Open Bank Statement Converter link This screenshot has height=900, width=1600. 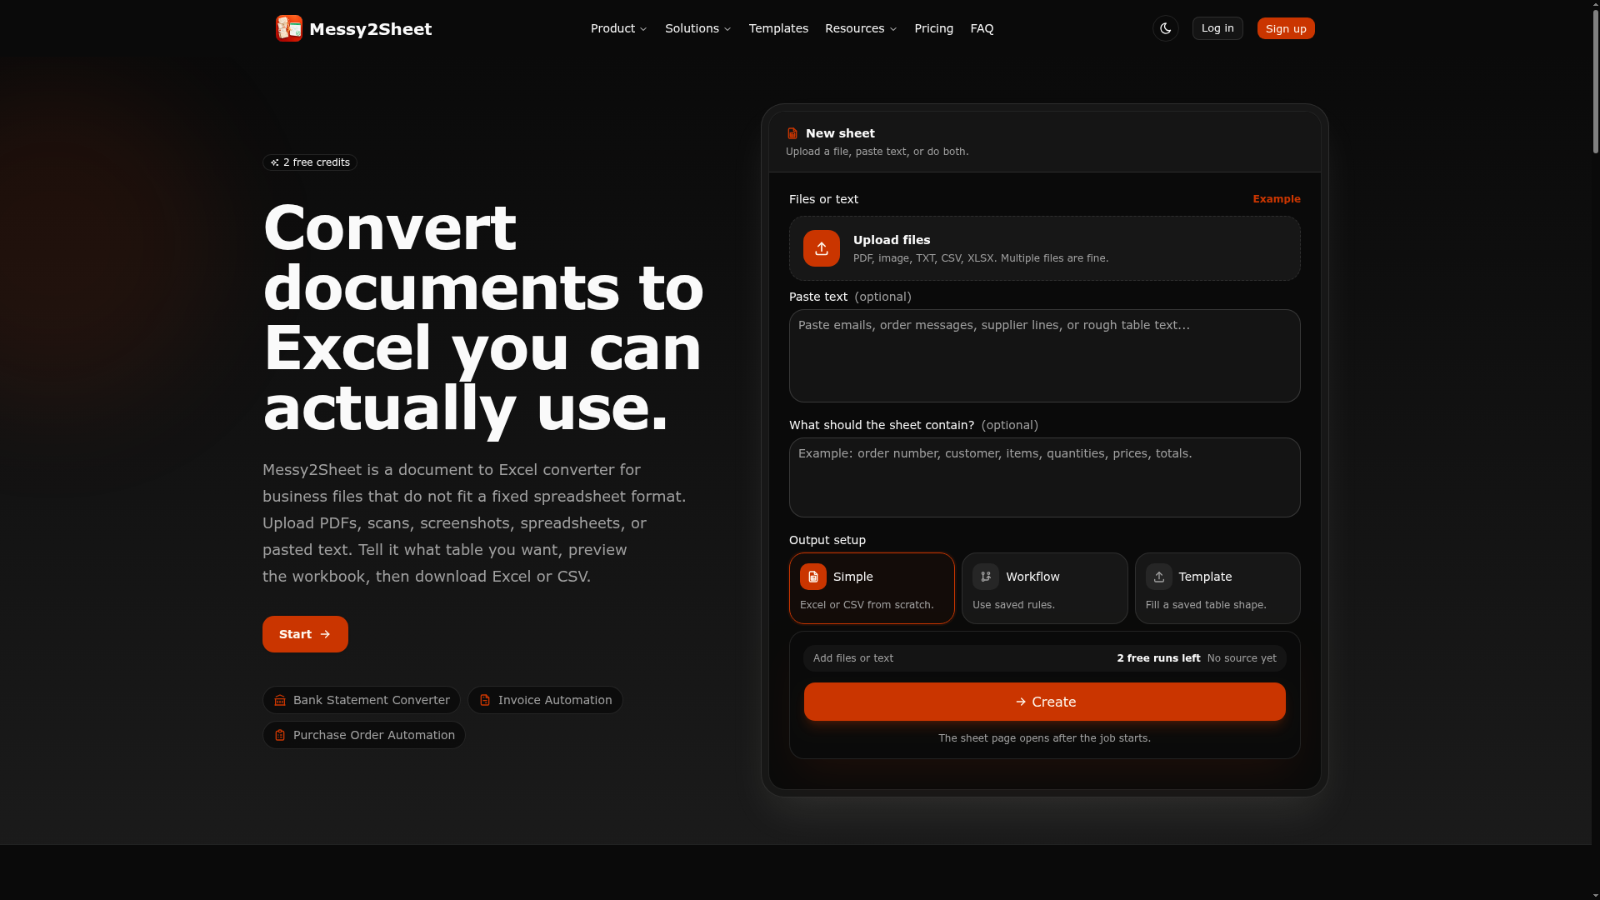(362, 700)
